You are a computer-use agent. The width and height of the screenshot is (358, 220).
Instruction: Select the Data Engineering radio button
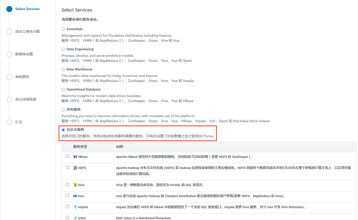pos(63,49)
